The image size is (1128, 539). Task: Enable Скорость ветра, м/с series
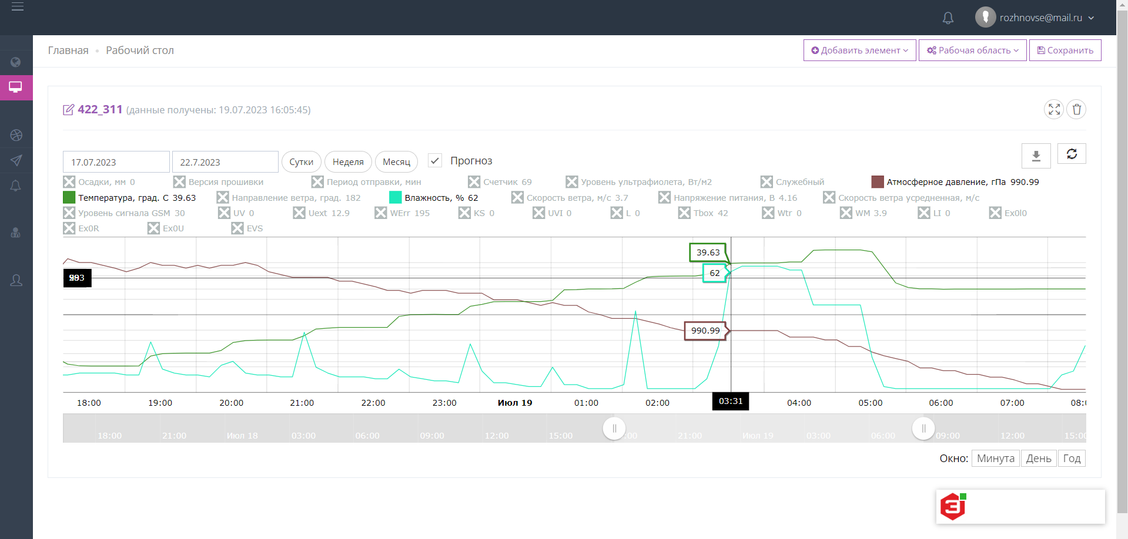(517, 198)
